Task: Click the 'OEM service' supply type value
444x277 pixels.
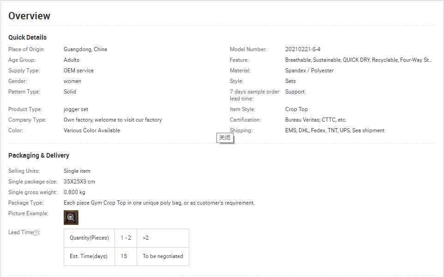Action: point(79,71)
